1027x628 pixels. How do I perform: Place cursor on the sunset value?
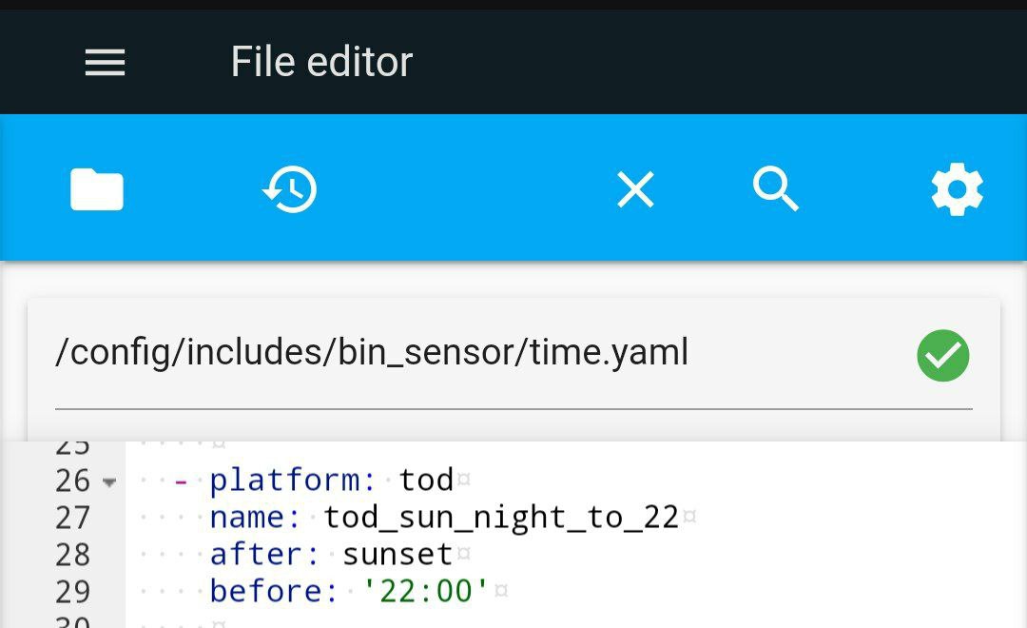[397, 555]
